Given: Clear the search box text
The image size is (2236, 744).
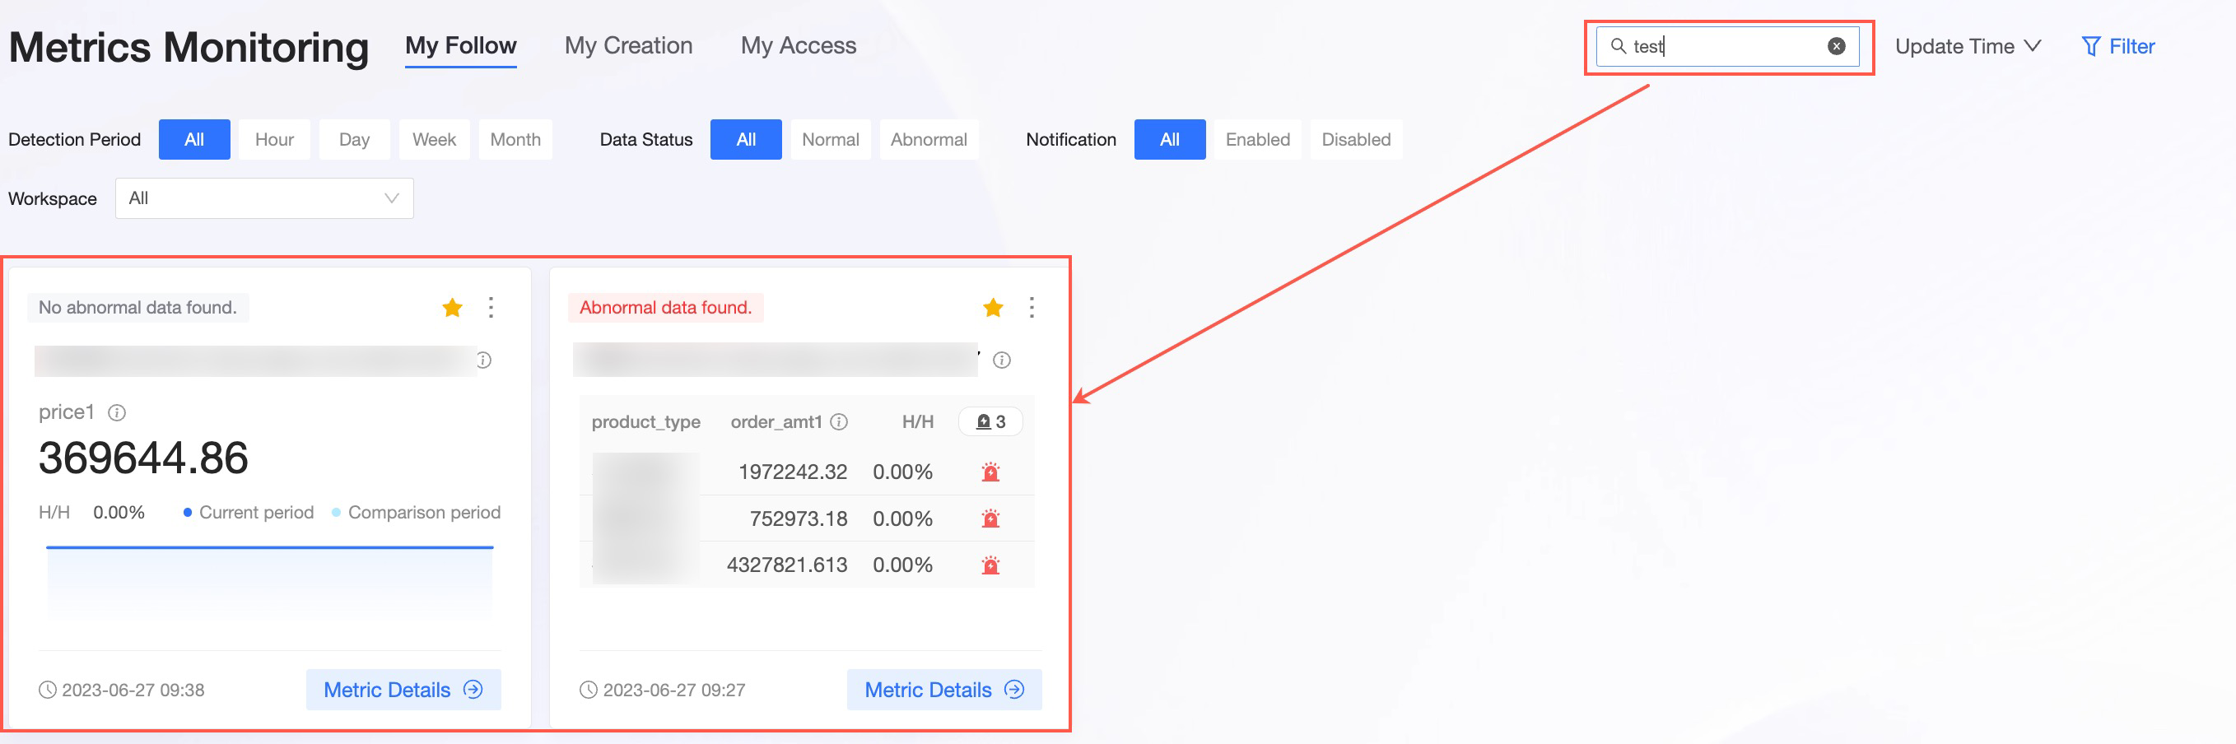Looking at the screenshot, I should click(1836, 46).
